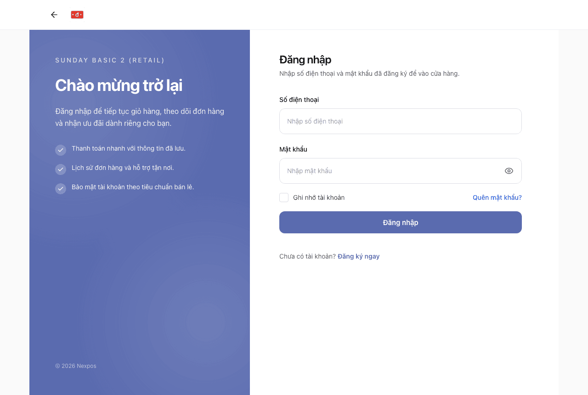The image size is (588, 395).
Task: Open the Đăng ký ngay link
Action: click(359, 256)
